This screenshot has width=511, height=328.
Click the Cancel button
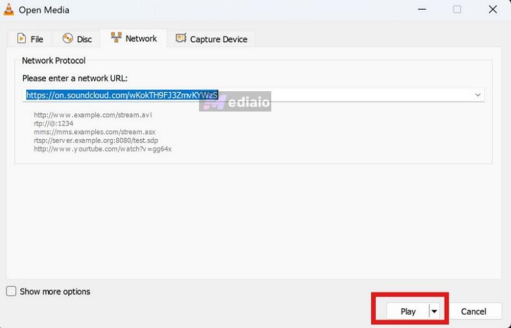pyautogui.click(x=474, y=312)
